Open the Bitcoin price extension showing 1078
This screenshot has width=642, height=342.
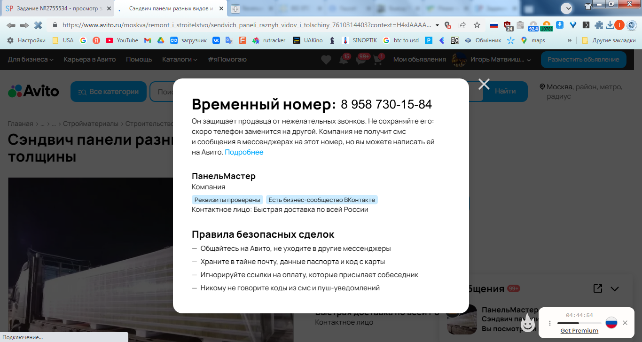click(x=547, y=26)
